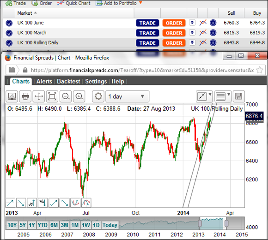Sort by the Market column header

click(27, 13)
